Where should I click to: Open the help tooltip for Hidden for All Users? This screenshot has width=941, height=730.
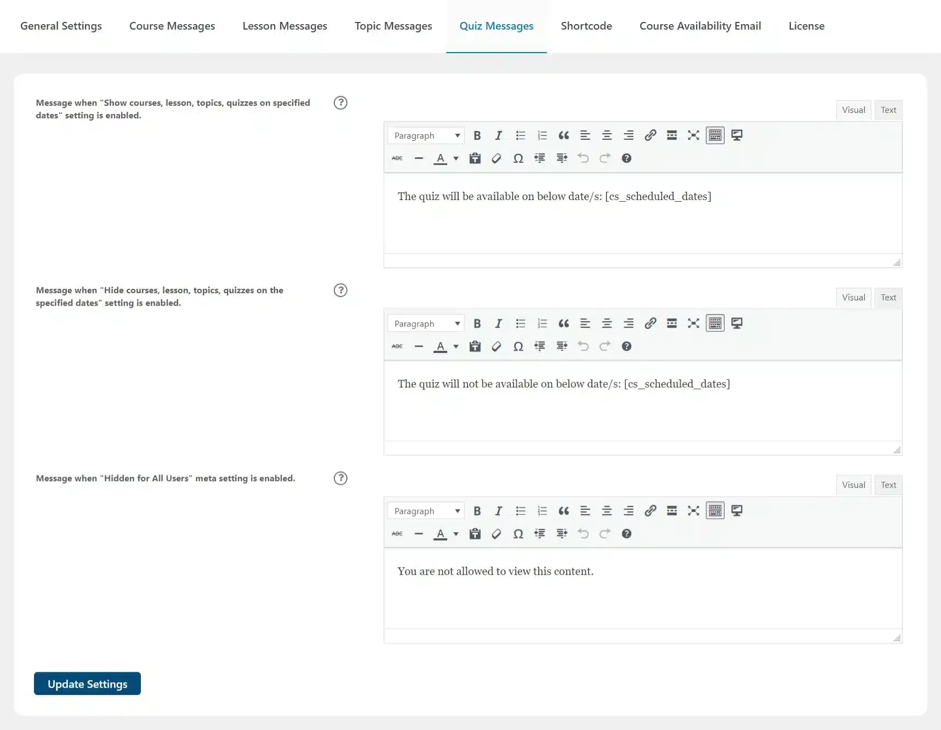click(x=340, y=478)
